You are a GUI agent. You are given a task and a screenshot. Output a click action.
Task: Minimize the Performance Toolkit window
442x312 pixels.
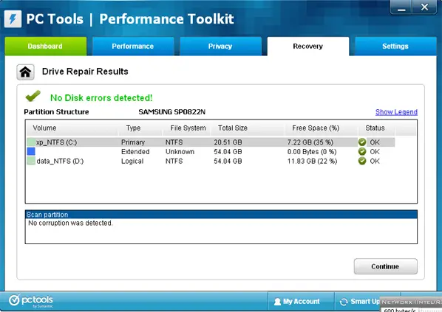pyautogui.click(x=401, y=7)
